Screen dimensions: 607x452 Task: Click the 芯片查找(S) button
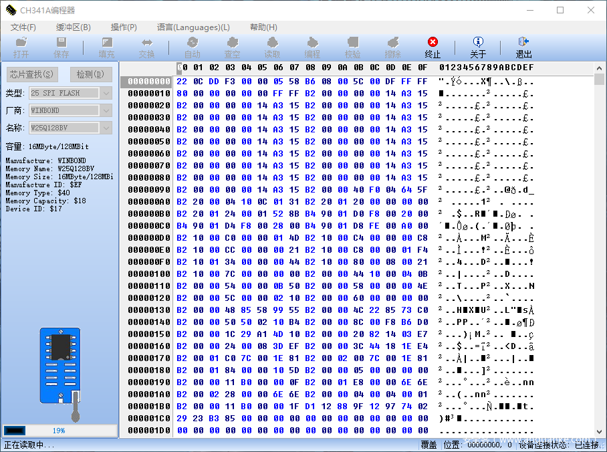pos(31,74)
